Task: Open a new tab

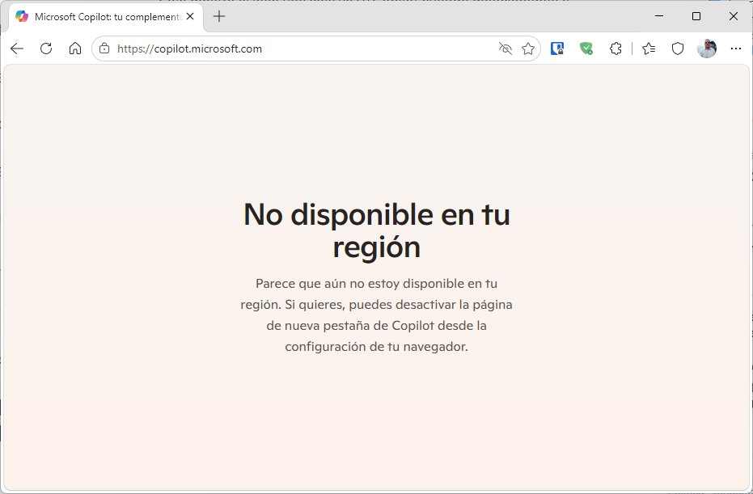Action: coord(219,16)
